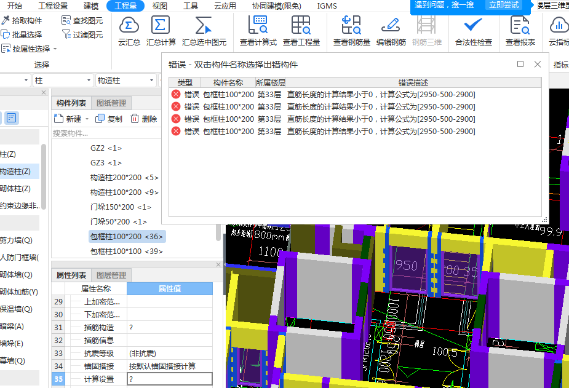
Task: Click 所属楼层 column header
Action: coord(270,82)
